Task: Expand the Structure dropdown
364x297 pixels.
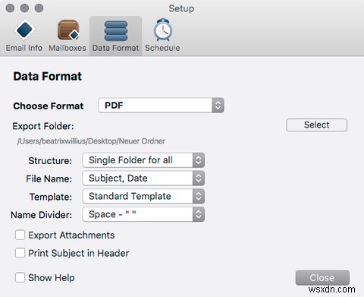Action: (143, 160)
